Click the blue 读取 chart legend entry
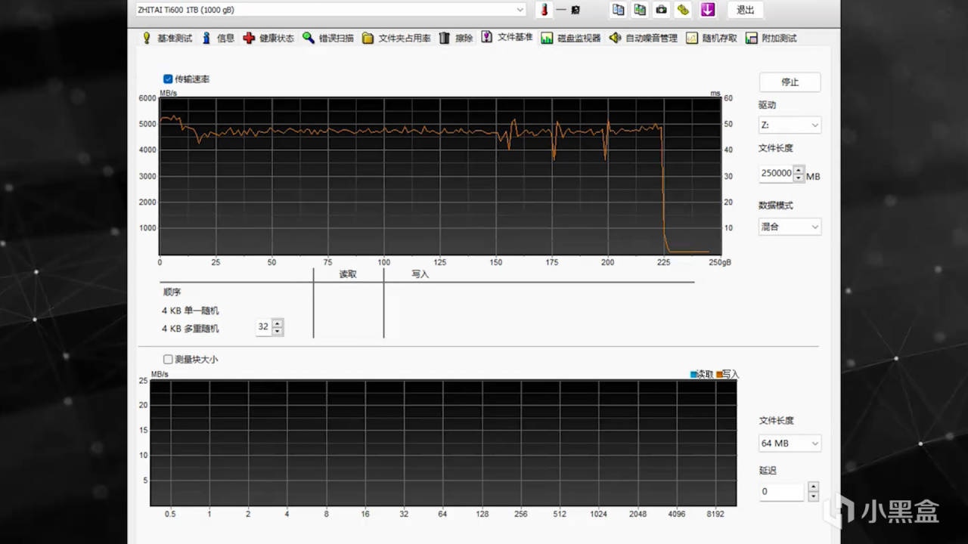 702,374
